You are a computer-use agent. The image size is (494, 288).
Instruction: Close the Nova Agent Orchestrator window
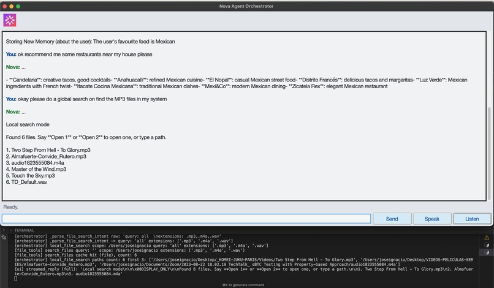[5, 6]
